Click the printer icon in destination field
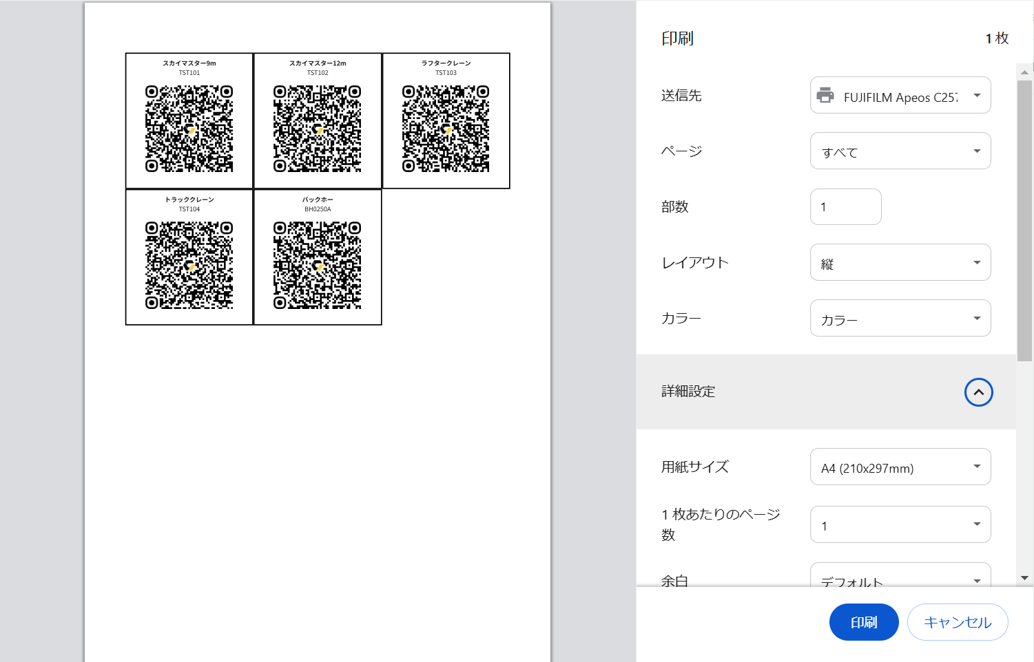 pyautogui.click(x=825, y=96)
